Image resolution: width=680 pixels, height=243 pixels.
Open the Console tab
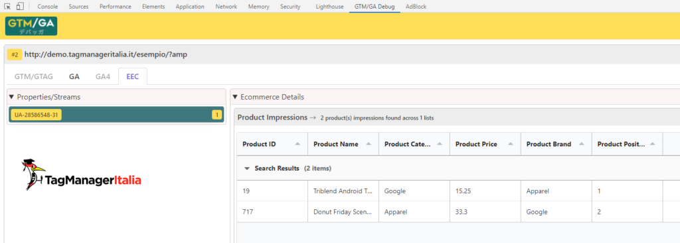coord(48,7)
